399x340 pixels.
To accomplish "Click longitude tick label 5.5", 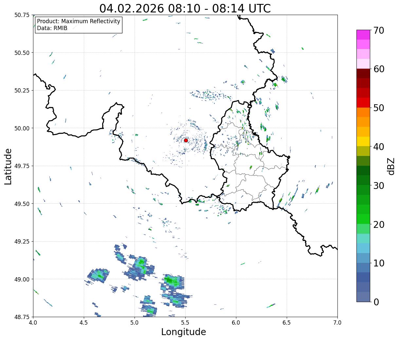I will [x=185, y=323].
